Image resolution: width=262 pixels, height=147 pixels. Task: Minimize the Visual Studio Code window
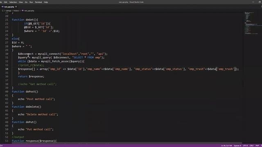[x=253, y=2]
